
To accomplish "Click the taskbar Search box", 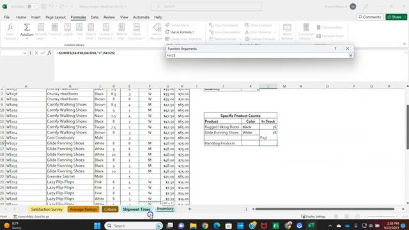I will (134, 226).
